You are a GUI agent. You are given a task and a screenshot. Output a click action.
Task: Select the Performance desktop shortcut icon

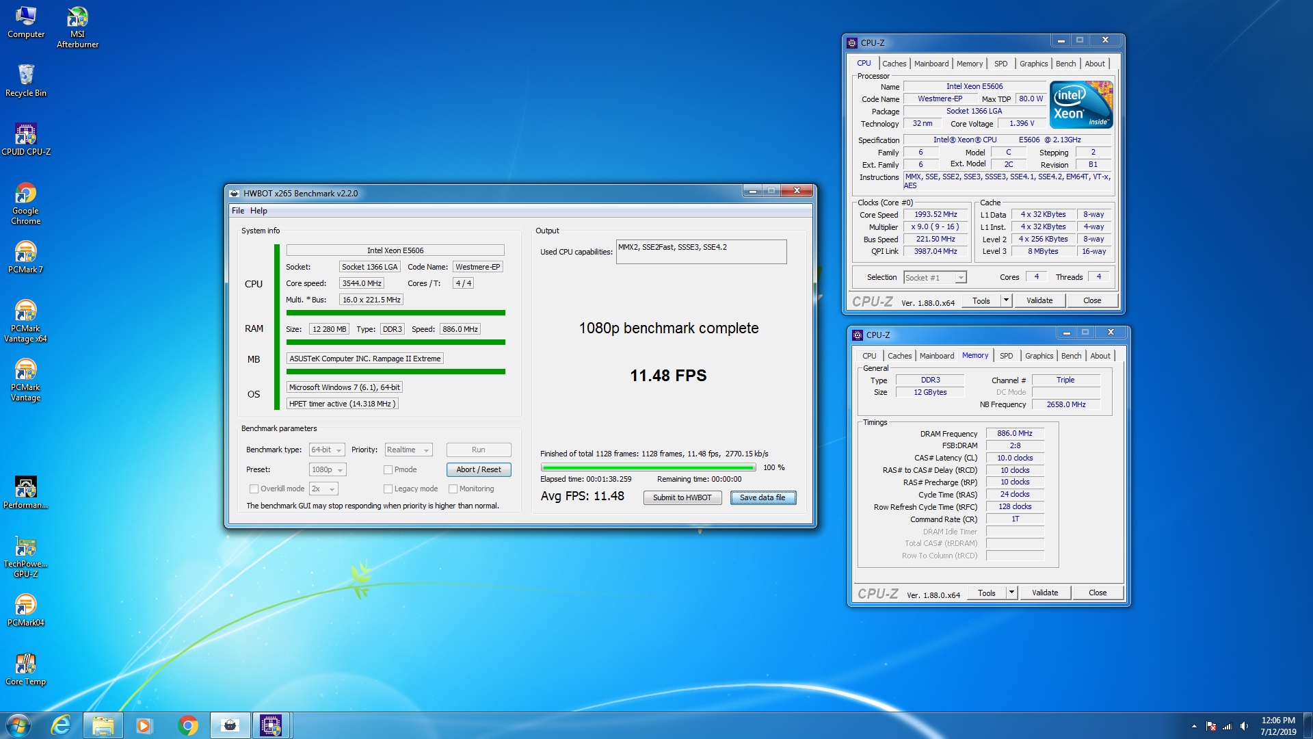pyautogui.click(x=26, y=493)
